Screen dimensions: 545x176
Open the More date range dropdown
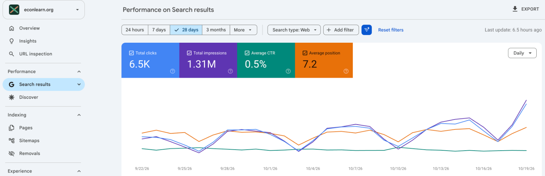pyautogui.click(x=243, y=30)
